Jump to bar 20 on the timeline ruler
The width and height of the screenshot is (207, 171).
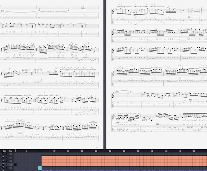(82, 151)
